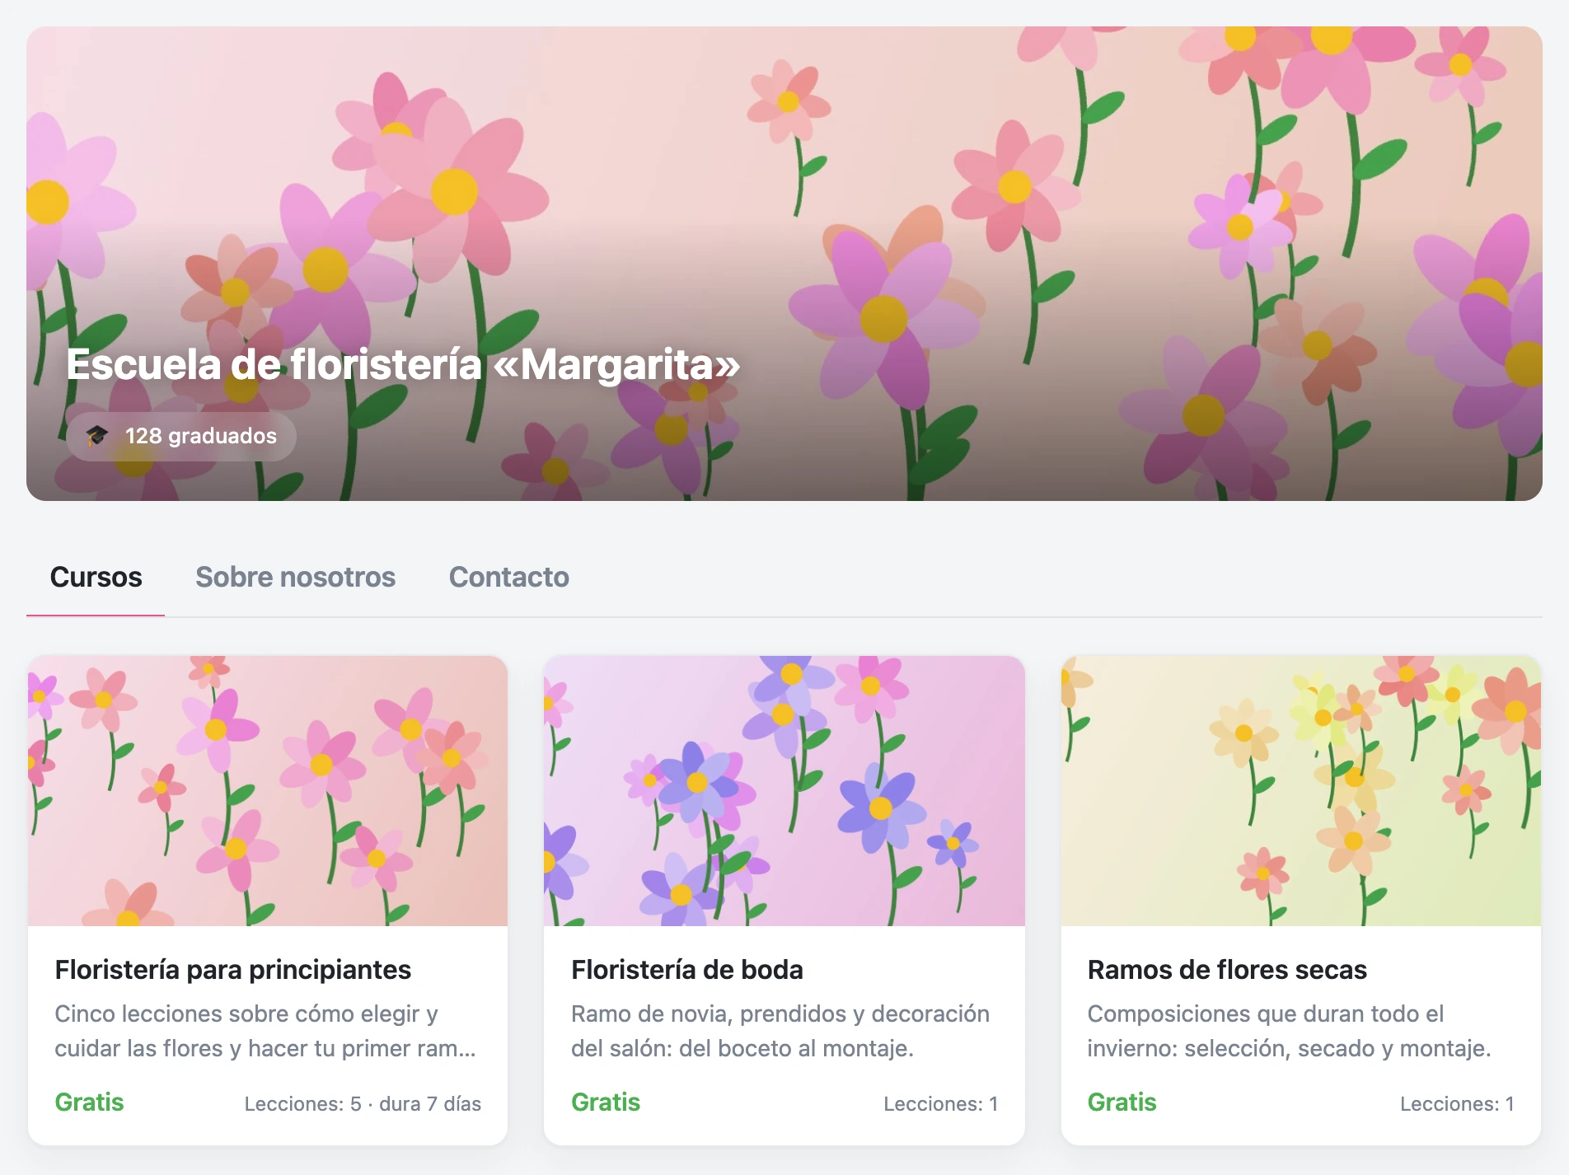1569x1175 pixels.
Task: Click the graduation cap icon
Action: point(97,435)
